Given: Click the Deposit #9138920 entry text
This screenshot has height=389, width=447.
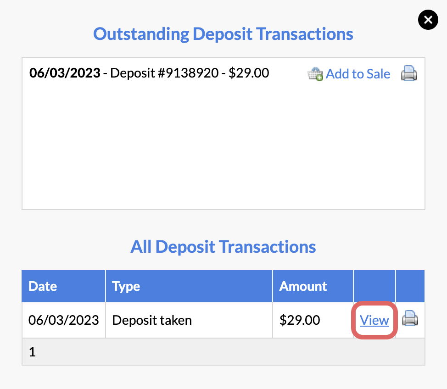Looking at the screenshot, I should [x=164, y=73].
